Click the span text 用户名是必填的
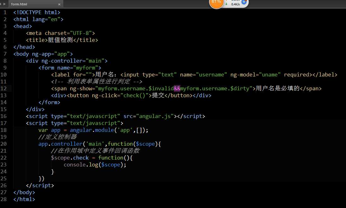 [278, 88]
